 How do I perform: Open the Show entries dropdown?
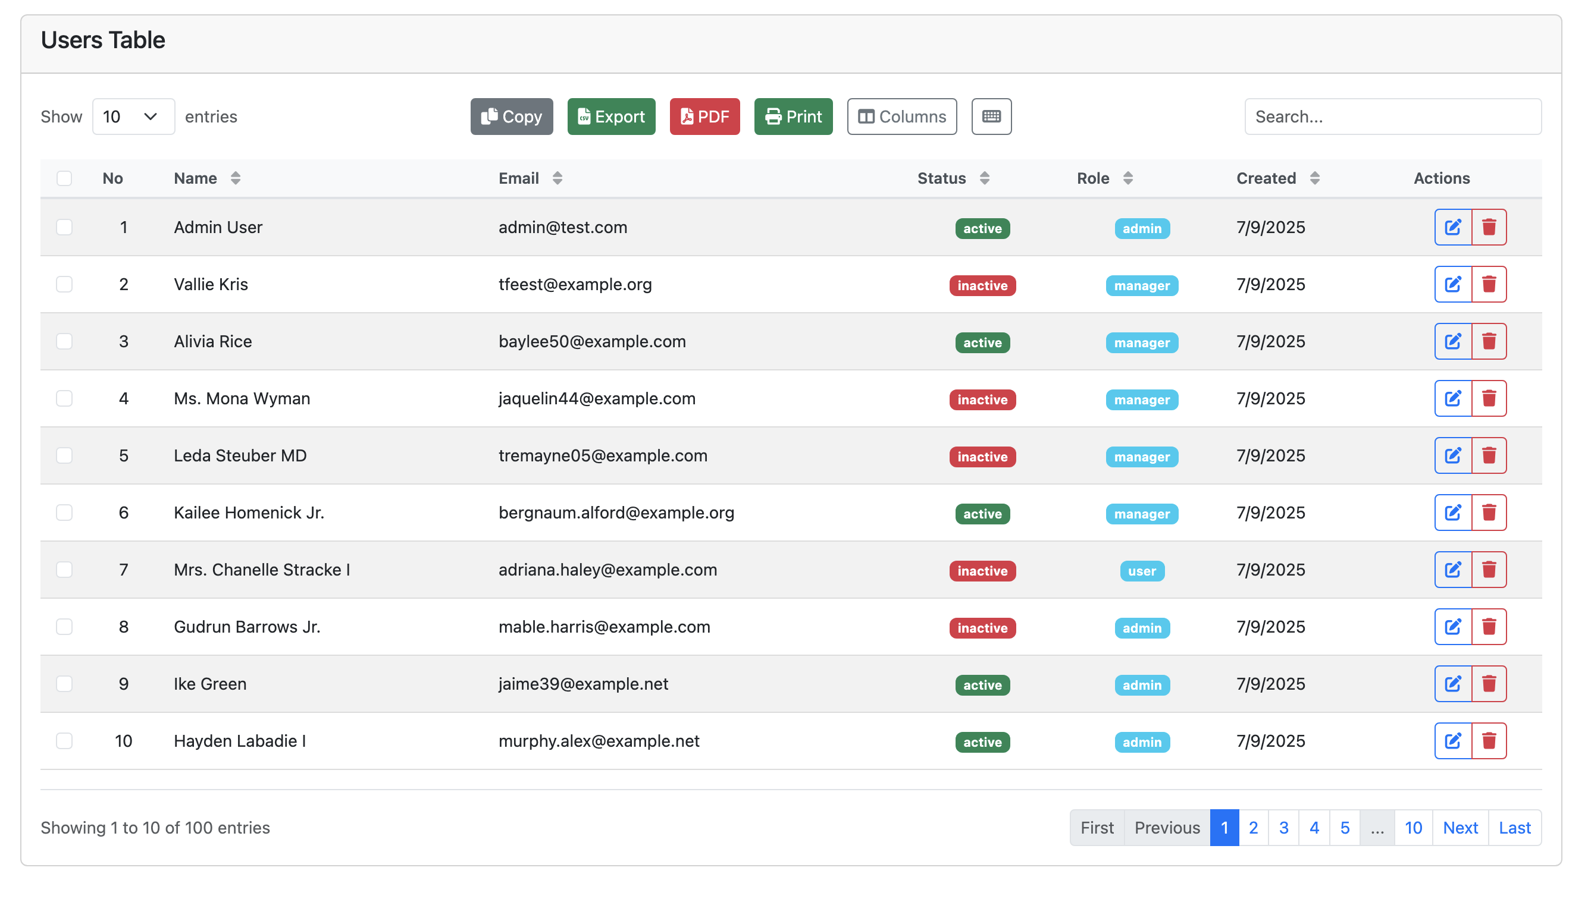(133, 116)
